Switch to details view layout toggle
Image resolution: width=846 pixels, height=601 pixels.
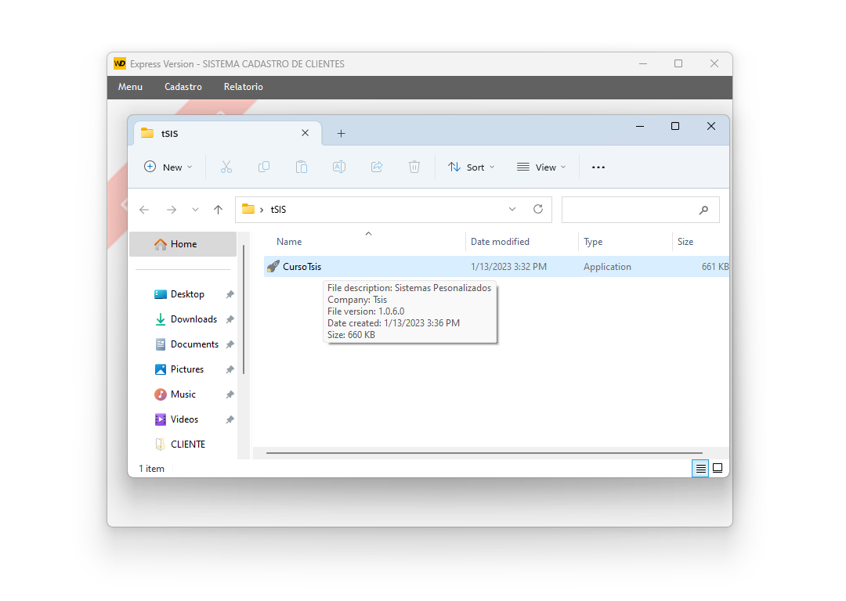(x=700, y=469)
